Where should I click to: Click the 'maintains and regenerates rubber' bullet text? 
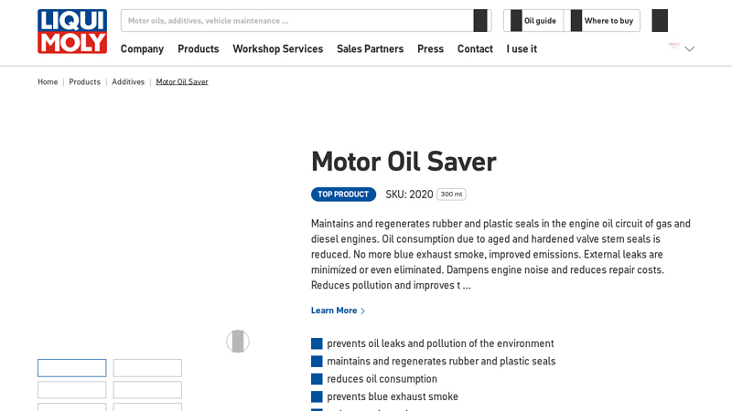[441, 361]
